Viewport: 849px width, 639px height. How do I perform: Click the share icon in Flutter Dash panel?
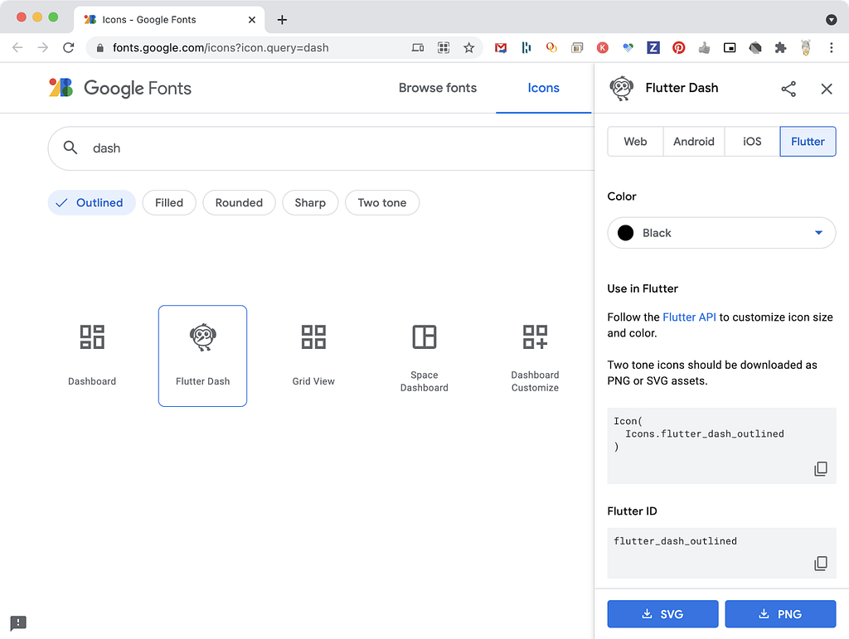tap(788, 89)
